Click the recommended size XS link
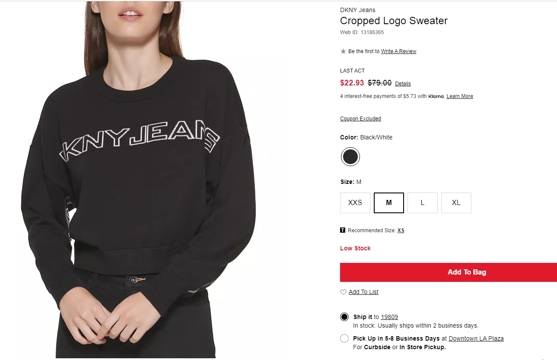 (401, 231)
